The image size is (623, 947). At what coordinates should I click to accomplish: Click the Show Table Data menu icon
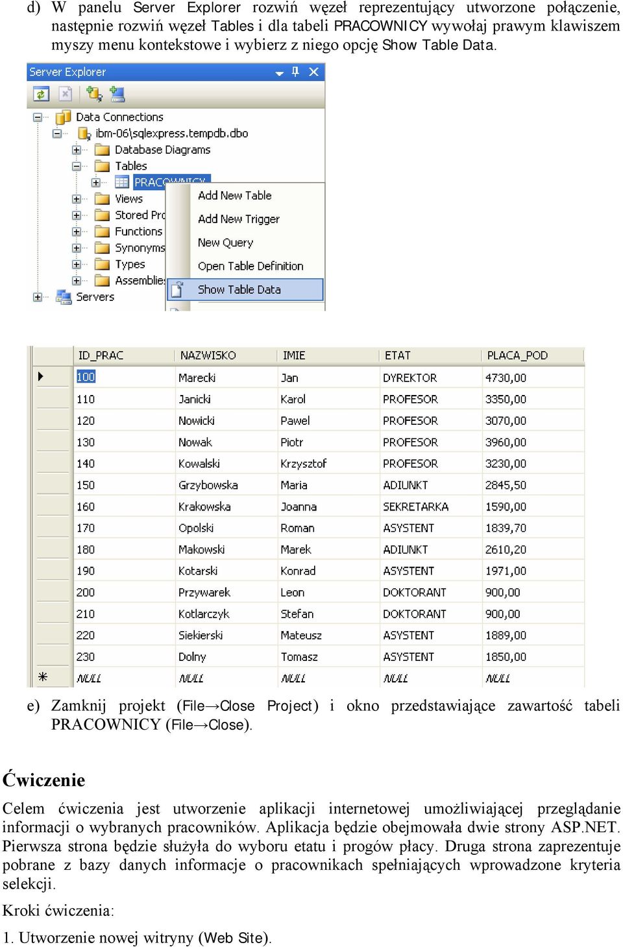coord(177,290)
